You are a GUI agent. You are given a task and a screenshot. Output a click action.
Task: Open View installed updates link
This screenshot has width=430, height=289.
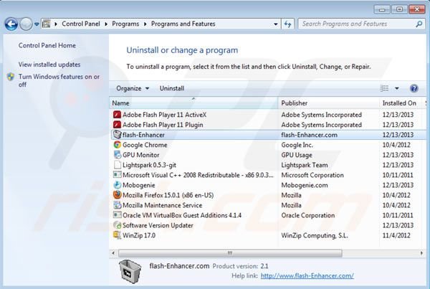click(x=49, y=65)
